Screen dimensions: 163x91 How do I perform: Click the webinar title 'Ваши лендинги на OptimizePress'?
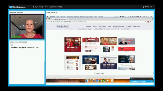(48, 7)
